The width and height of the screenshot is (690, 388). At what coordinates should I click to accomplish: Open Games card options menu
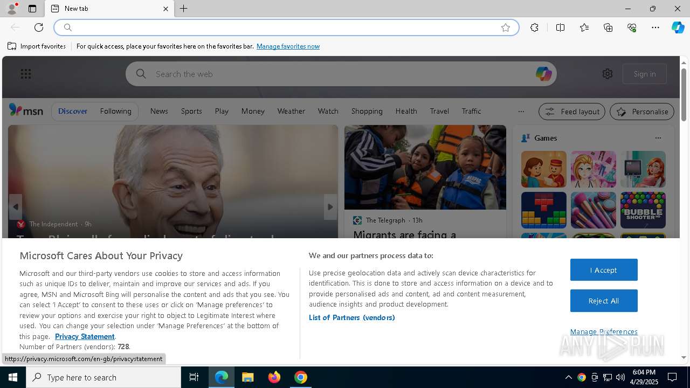coord(658,138)
